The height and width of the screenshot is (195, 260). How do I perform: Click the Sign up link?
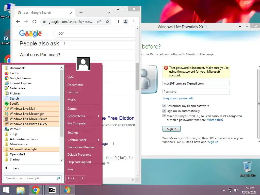coord(213,142)
